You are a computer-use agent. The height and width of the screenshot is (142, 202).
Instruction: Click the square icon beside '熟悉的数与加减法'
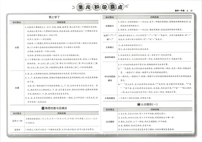point(43,108)
